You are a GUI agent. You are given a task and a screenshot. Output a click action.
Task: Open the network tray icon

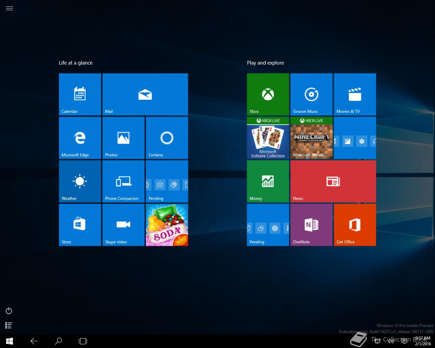coord(377,341)
